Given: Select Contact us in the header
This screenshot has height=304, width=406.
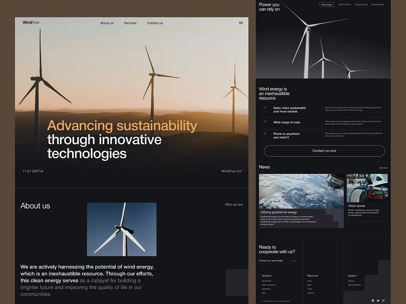Looking at the screenshot, I should 155,23.
